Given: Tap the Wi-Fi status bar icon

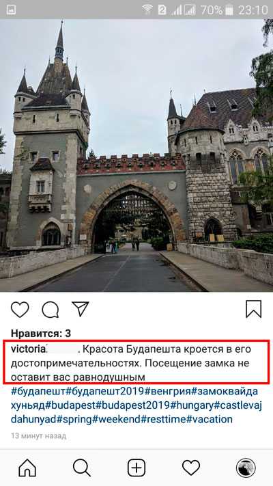Looking at the screenshot, I should click(x=147, y=10).
